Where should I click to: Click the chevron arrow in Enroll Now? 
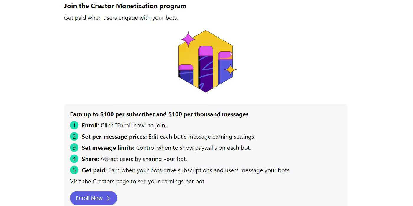108,198
